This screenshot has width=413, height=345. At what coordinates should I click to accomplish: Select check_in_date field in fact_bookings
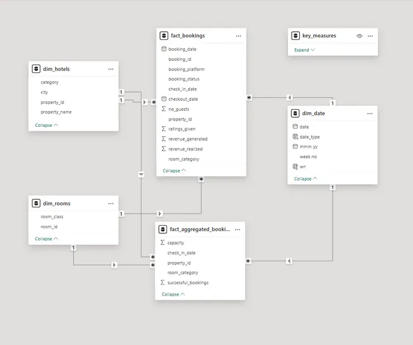point(182,89)
